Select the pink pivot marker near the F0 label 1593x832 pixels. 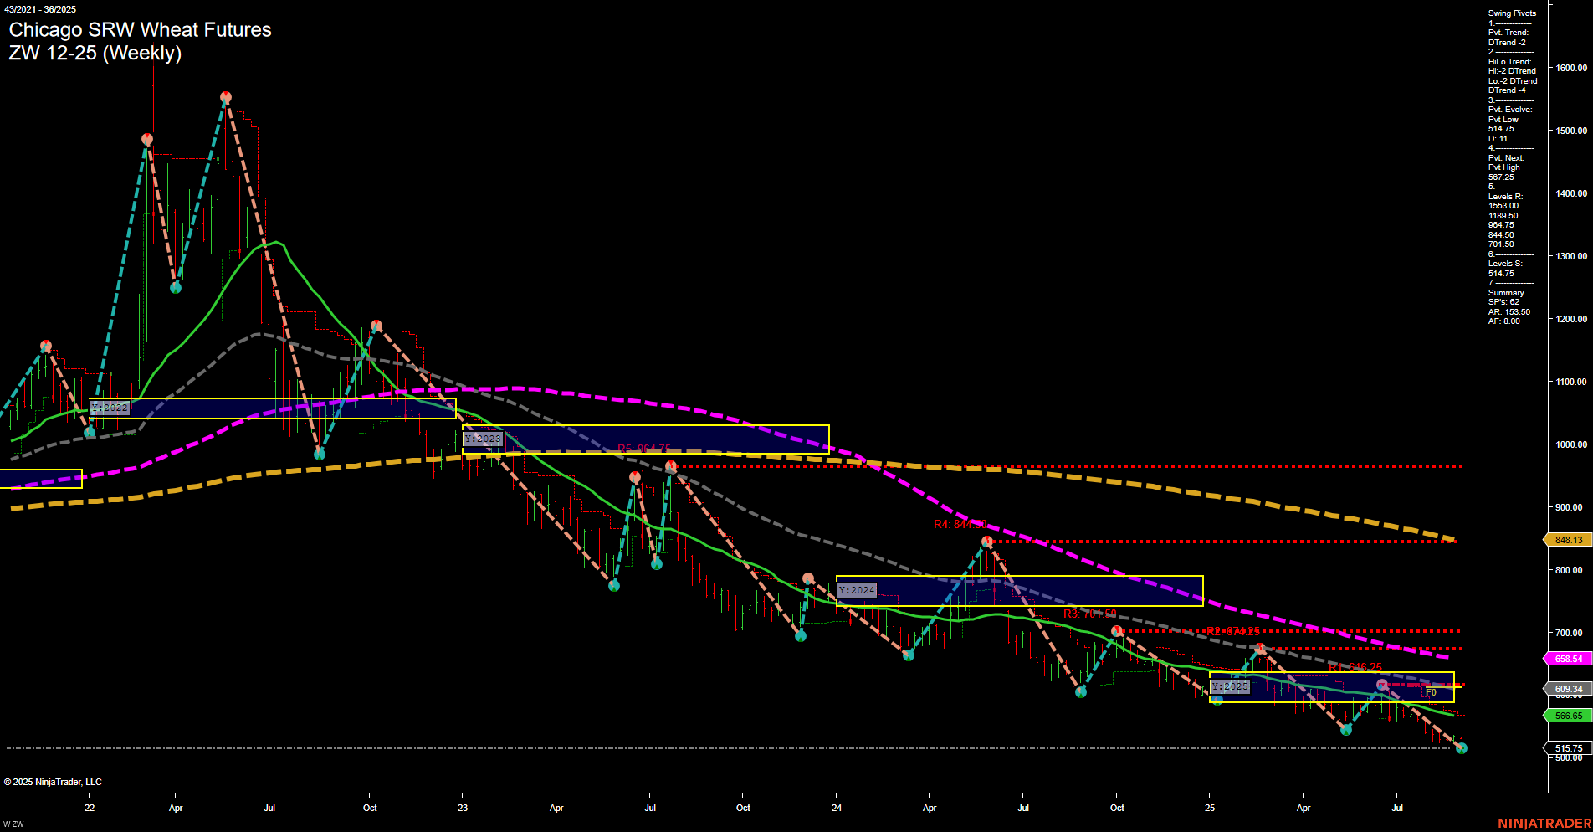pos(1382,686)
